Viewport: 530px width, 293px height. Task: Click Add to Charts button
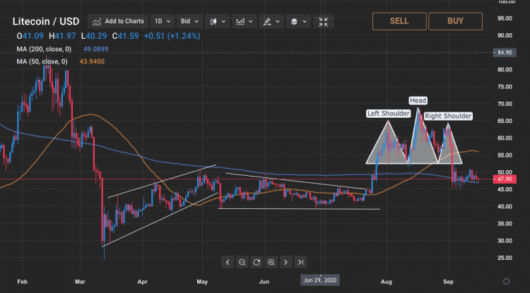point(117,21)
